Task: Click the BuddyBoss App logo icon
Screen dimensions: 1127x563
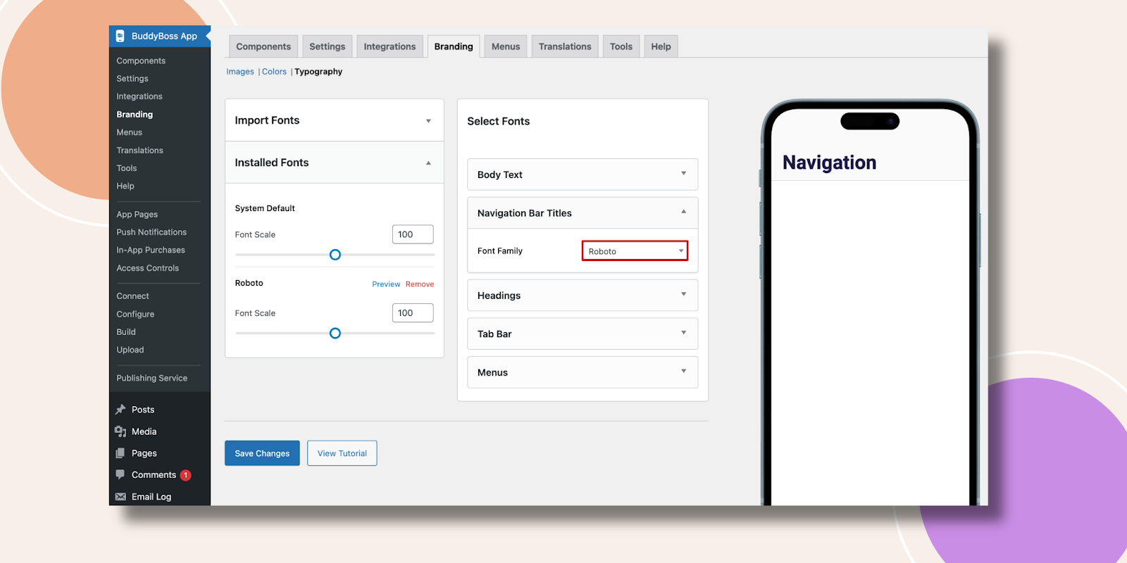Action: coord(120,36)
